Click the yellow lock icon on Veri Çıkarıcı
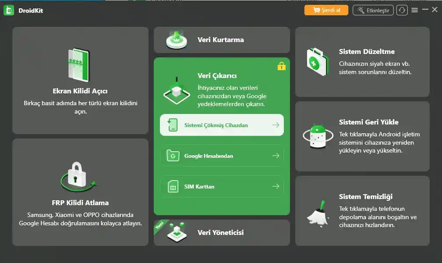Viewport: 442px width, 263px height. (282, 66)
